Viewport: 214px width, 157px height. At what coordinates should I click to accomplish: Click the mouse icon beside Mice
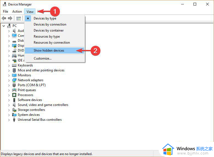(14, 70)
